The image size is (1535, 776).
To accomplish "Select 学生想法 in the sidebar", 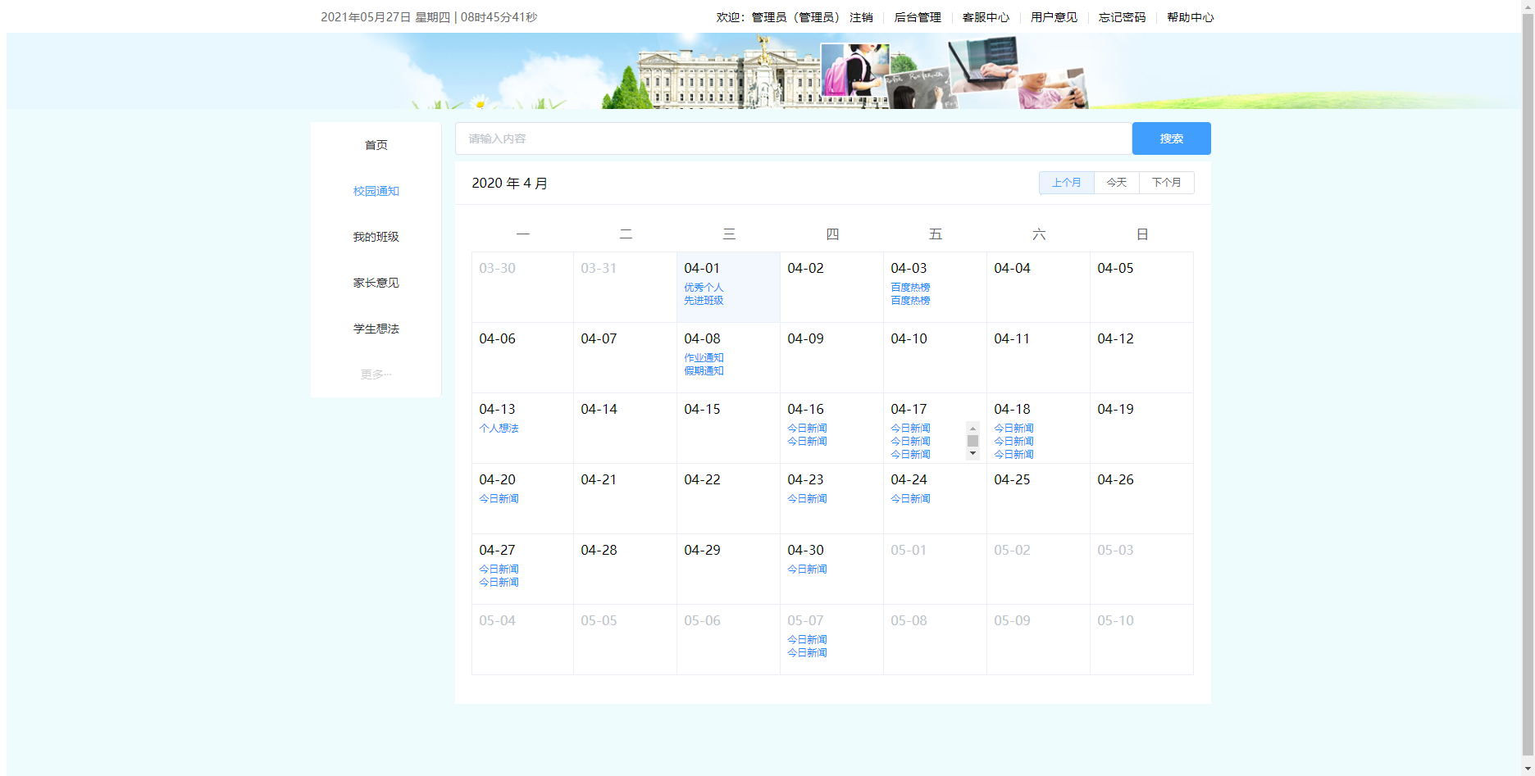I will 376,329.
